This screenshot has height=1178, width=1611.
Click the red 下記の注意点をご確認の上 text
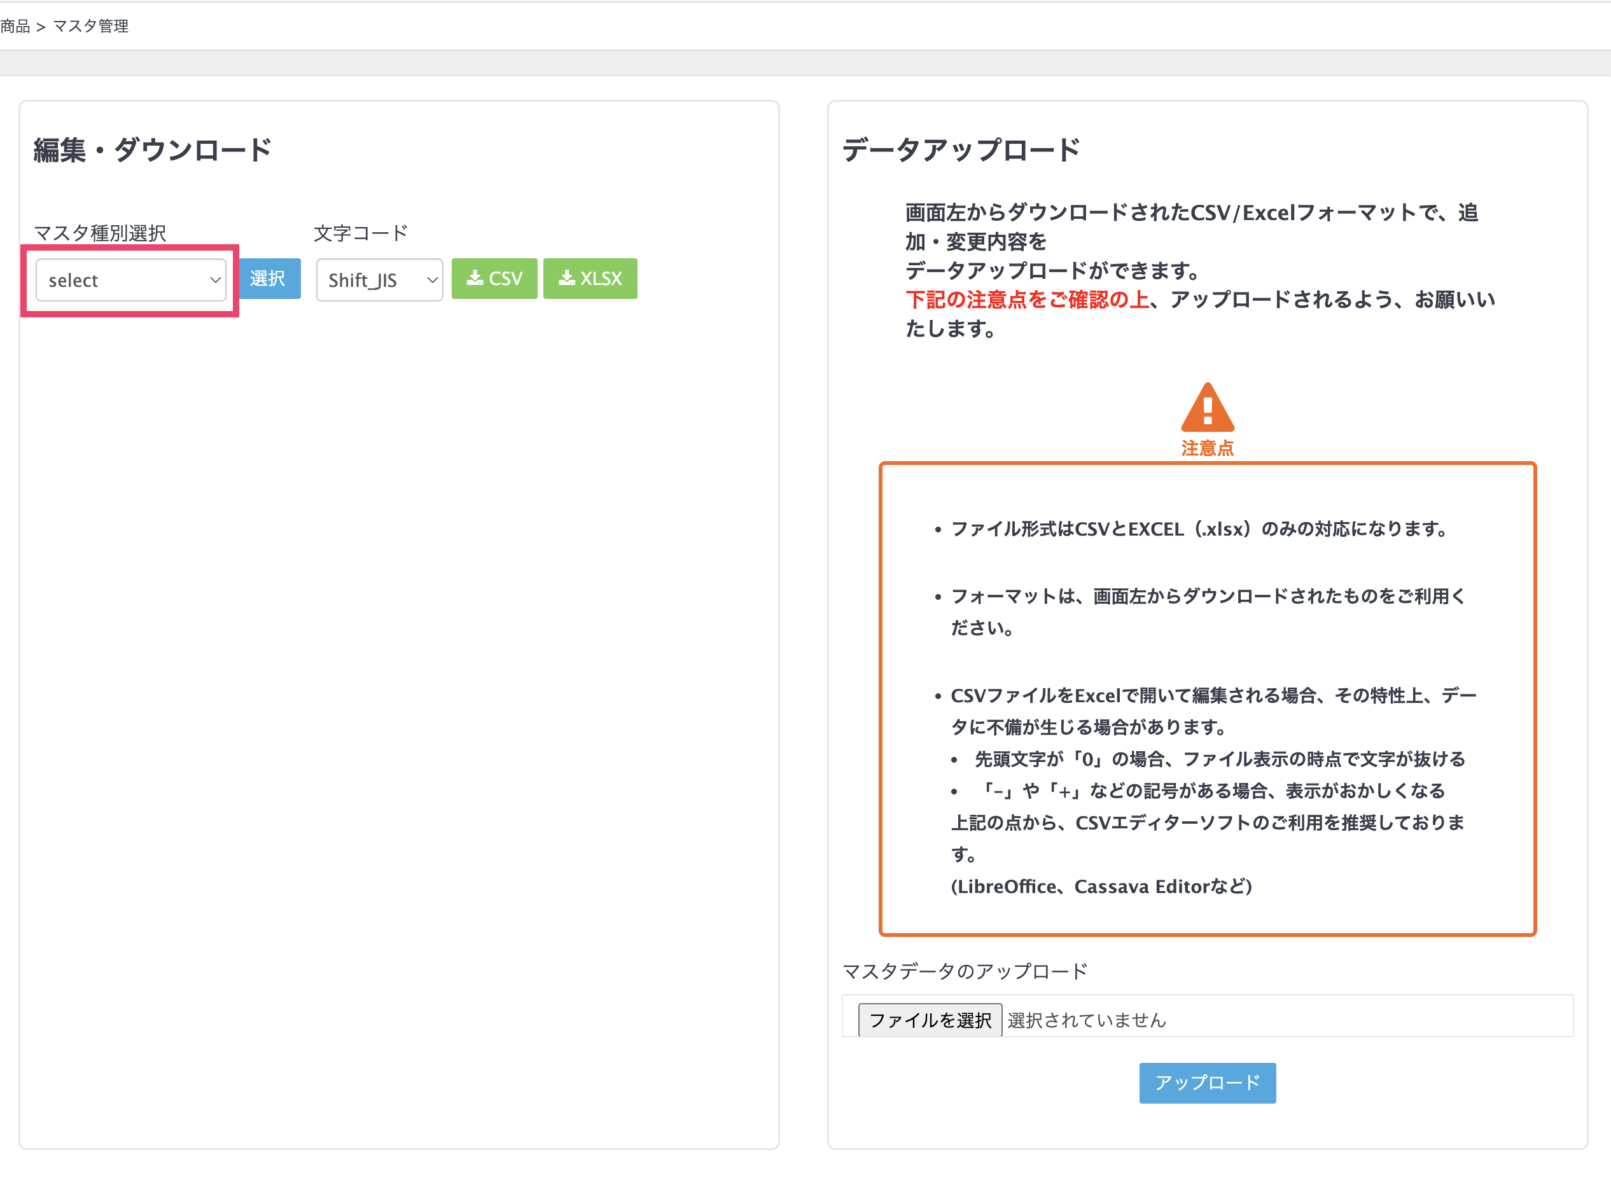(x=1028, y=300)
